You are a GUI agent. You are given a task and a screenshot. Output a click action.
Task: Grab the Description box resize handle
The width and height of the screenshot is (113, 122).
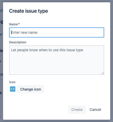coord(102,73)
